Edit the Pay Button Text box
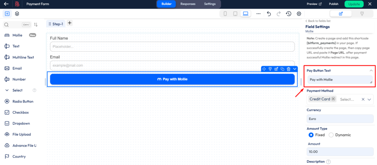The height and width of the screenshot is (165, 377). tap(340, 80)
